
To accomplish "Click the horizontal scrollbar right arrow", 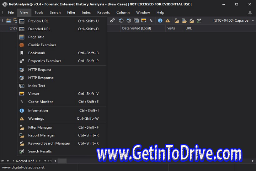I will (253, 161).
